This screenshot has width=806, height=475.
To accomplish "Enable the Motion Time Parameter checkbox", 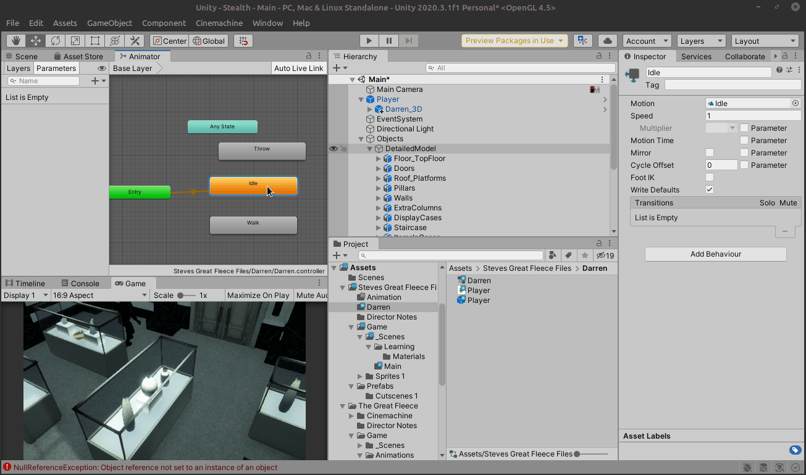I will 744,140.
